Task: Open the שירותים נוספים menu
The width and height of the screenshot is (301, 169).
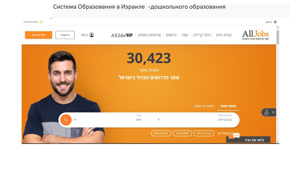Action: pyautogui.click(x=150, y=35)
